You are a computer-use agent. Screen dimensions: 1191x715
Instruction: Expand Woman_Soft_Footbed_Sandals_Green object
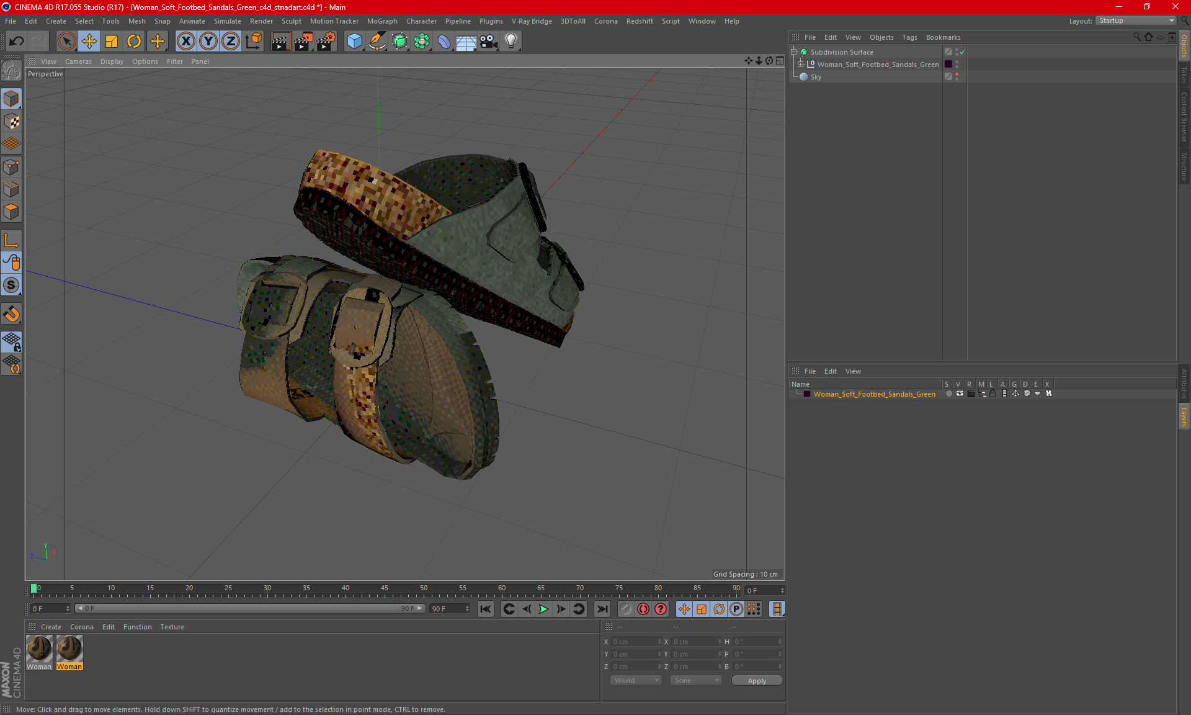coord(801,64)
